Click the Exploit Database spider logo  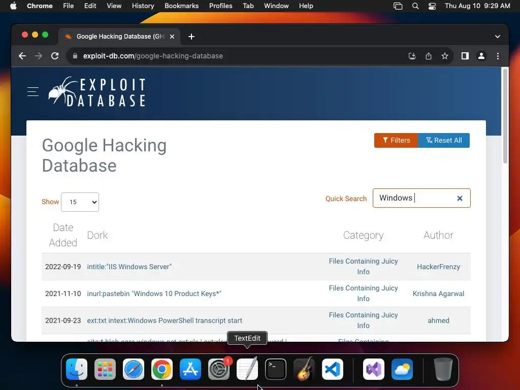click(97, 92)
